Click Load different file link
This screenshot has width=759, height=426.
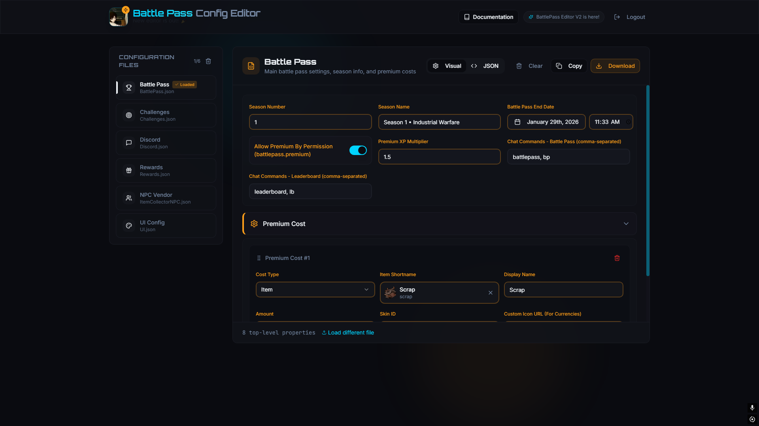(348, 333)
